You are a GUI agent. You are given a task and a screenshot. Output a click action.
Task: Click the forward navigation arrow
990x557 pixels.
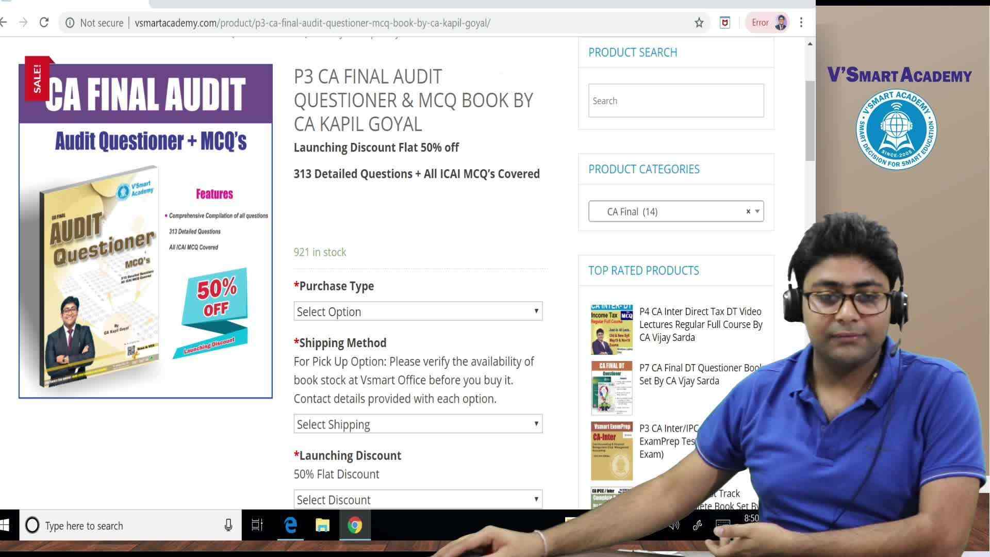(x=23, y=23)
